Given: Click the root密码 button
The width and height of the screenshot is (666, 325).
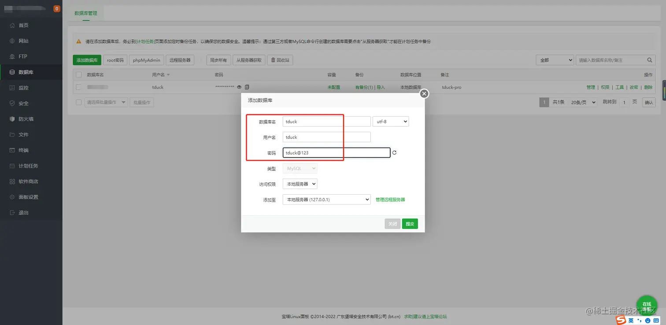Looking at the screenshot, I should tap(115, 60).
